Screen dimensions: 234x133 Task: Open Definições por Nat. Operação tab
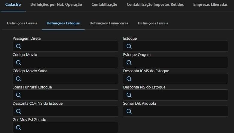click(56, 5)
